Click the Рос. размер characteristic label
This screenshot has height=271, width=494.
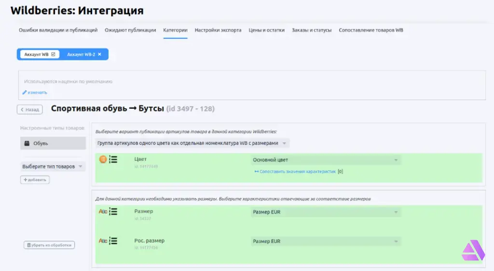coord(150,241)
